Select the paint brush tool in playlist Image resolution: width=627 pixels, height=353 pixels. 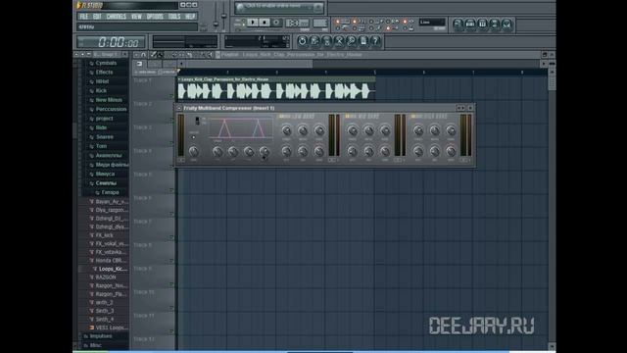[x=160, y=55]
